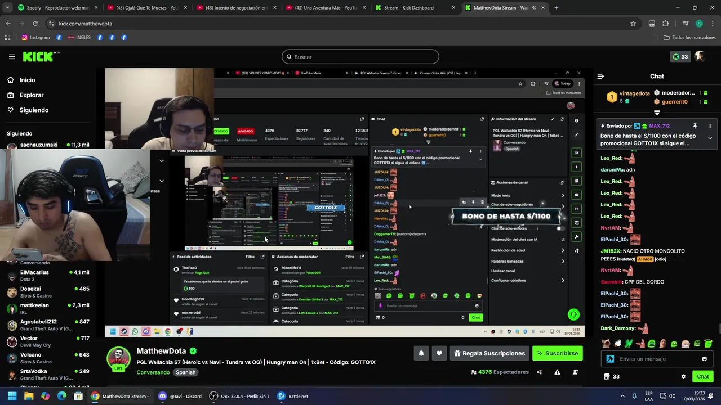
Task: Open OBS 32.0.4 in taskbar
Action: click(239, 396)
